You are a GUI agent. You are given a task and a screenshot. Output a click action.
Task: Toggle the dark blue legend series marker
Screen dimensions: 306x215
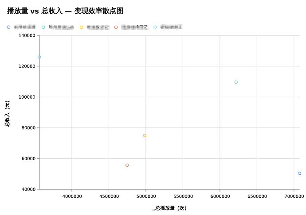(8, 27)
